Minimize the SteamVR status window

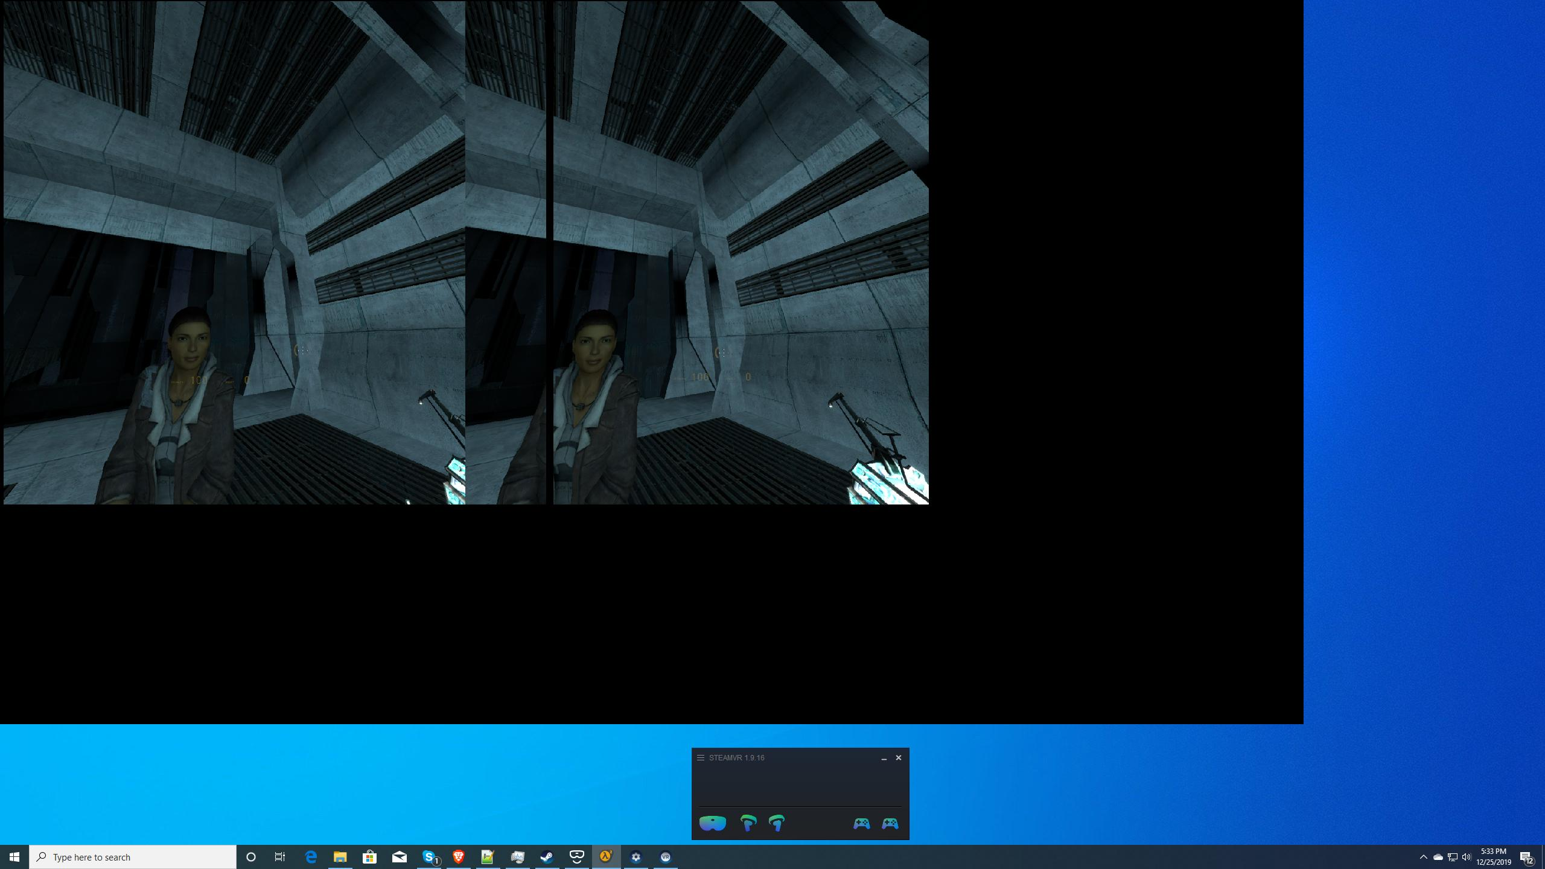[884, 758]
